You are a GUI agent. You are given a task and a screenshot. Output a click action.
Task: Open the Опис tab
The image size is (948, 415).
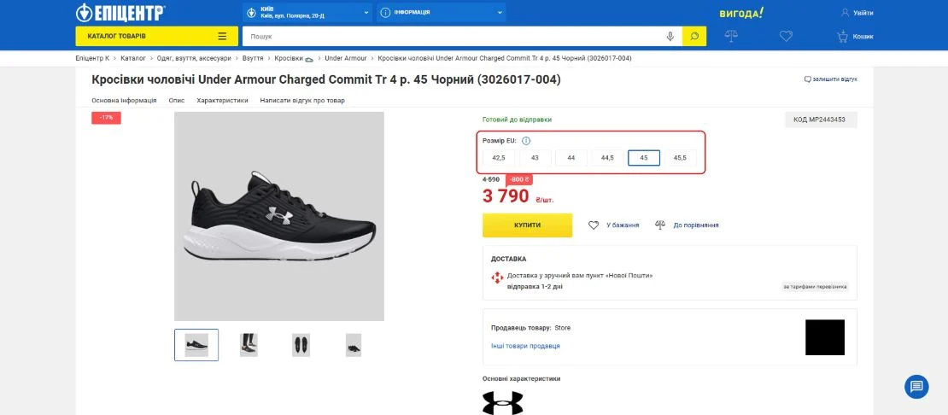tap(177, 100)
